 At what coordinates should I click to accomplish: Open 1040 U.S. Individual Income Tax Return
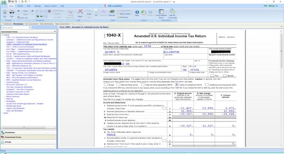click(x=22, y=37)
